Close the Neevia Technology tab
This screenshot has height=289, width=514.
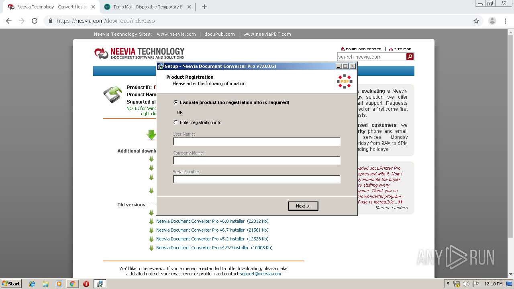[x=93, y=7]
